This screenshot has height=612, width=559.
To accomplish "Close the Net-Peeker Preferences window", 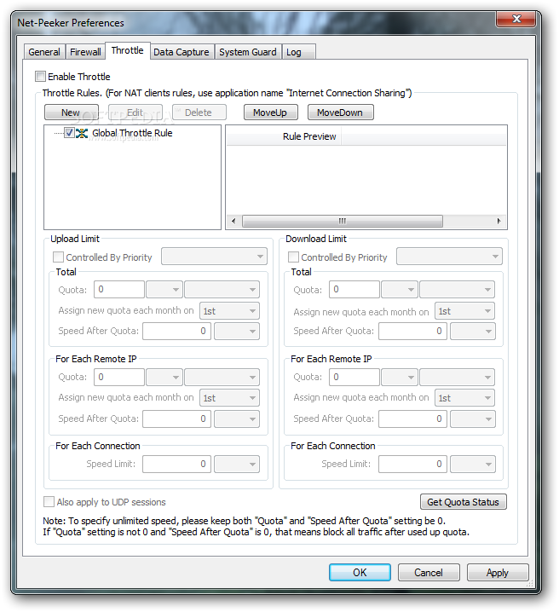I will tap(516, 19).
